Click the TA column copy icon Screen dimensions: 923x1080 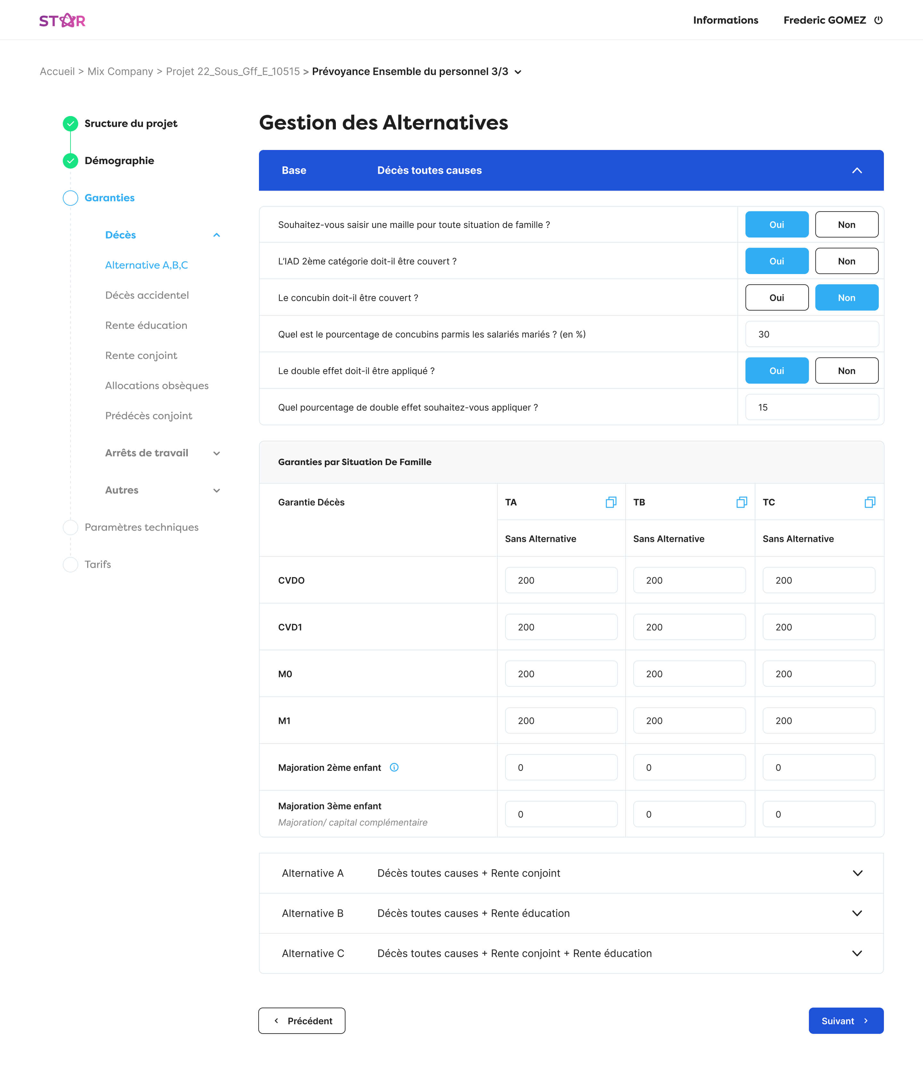pos(611,502)
